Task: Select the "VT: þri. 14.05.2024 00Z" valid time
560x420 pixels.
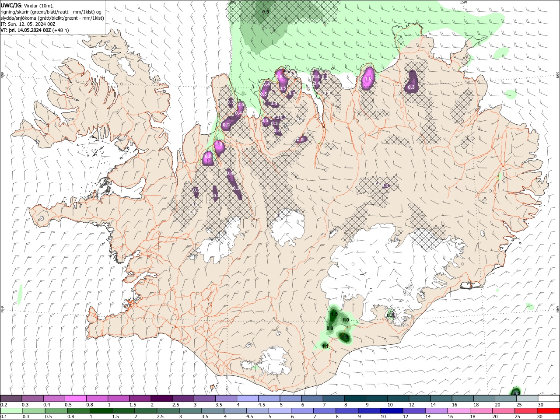Action: (26, 31)
